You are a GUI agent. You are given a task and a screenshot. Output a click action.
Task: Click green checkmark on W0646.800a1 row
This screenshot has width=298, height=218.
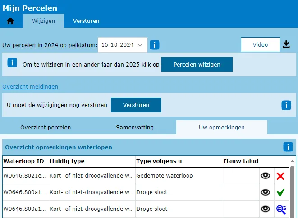[280, 192]
